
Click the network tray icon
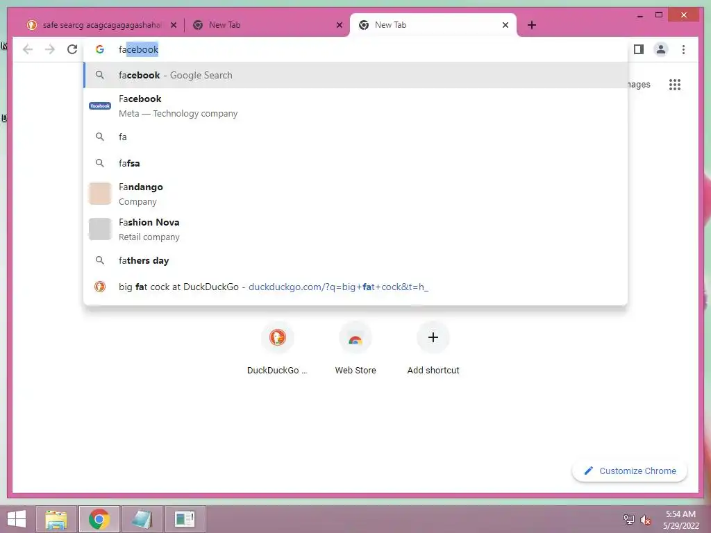click(x=628, y=519)
